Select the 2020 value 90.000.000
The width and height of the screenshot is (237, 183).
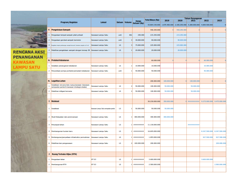point(182,40)
